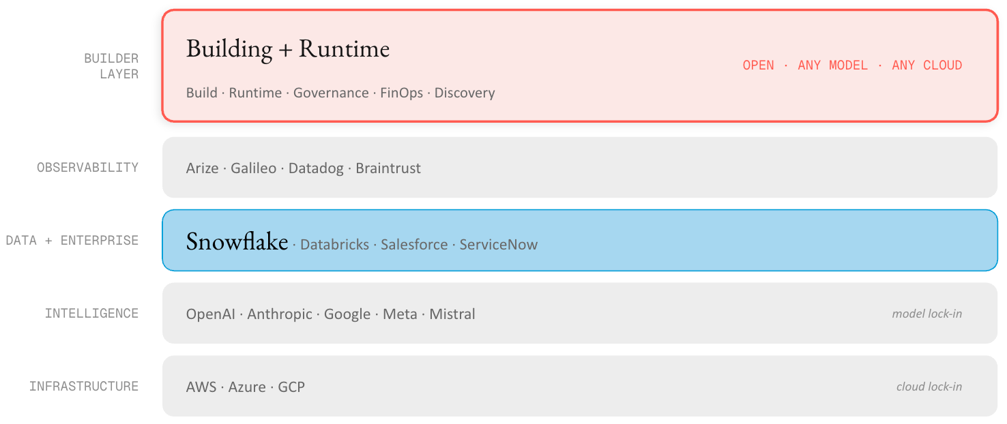Open the Arize · Galileo · Datadog row

point(580,168)
